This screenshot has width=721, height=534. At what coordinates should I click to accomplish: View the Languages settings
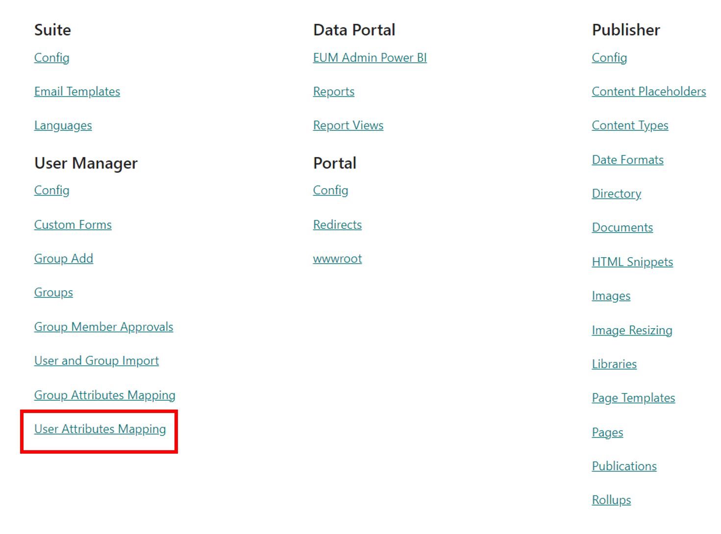[x=63, y=125]
